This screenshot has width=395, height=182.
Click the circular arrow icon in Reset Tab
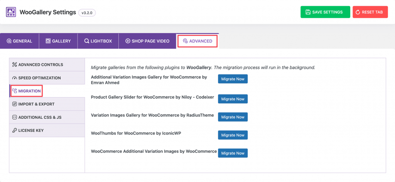(358, 12)
